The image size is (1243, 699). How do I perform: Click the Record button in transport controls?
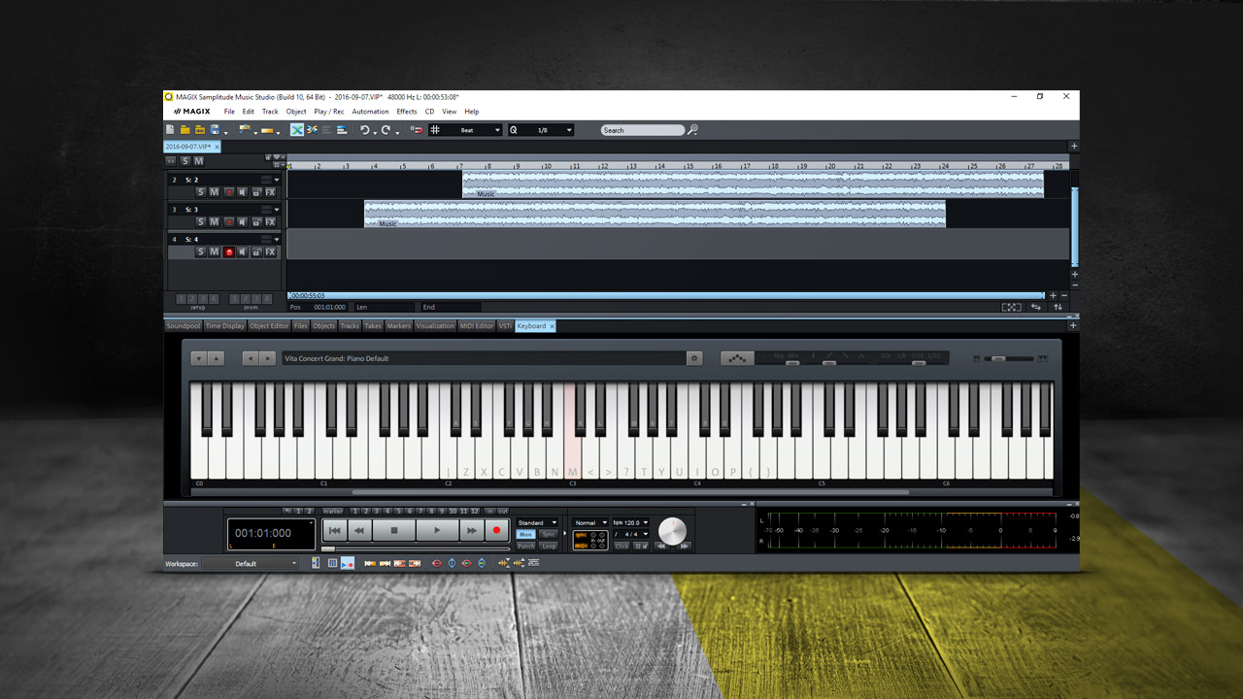(x=497, y=530)
